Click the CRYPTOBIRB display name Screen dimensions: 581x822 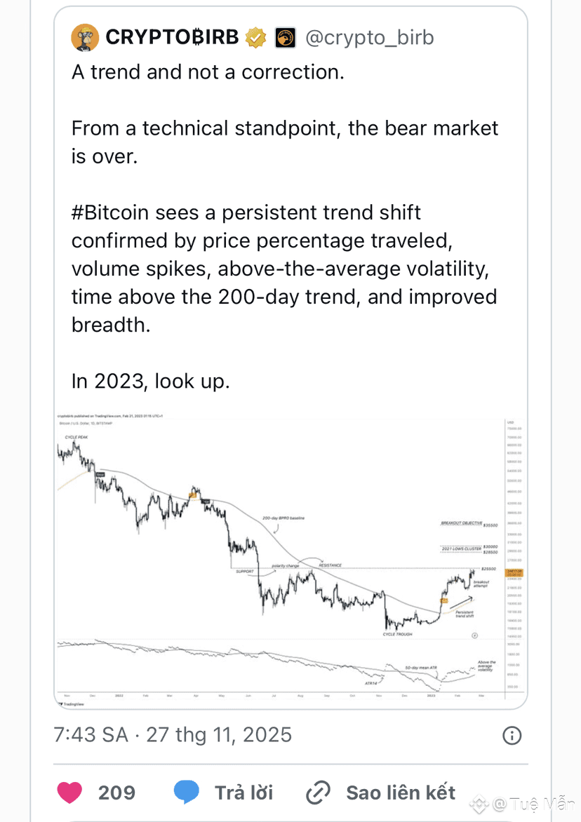(172, 37)
